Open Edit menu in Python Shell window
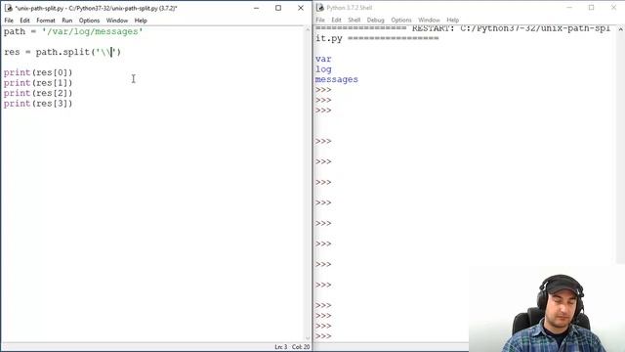 tap(336, 20)
